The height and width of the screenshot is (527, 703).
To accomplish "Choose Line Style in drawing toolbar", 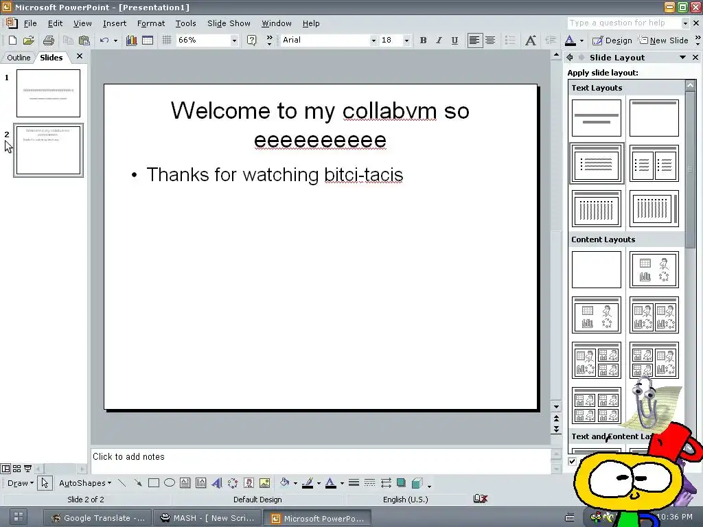I will point(354,482).
